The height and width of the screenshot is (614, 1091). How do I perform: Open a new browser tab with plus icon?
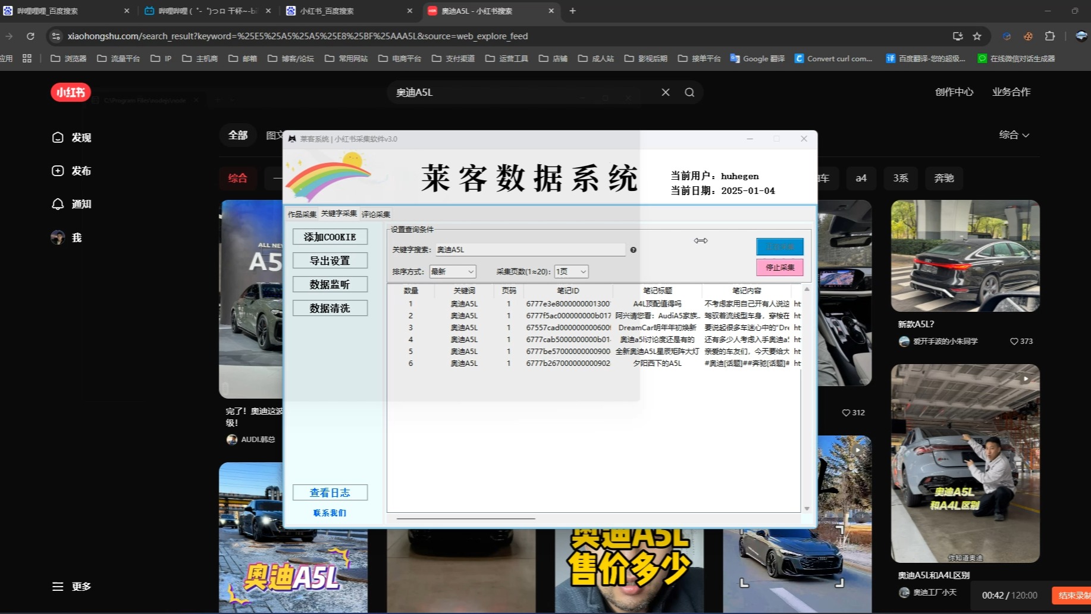click(x=573, y=11)
